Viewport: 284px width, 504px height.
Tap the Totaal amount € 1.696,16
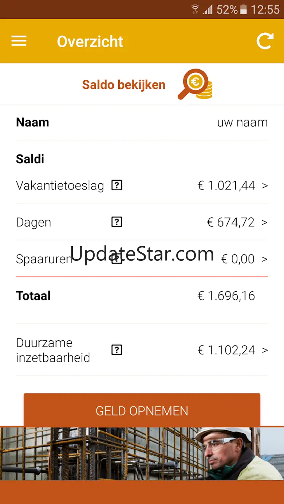[x=226, y=296]
